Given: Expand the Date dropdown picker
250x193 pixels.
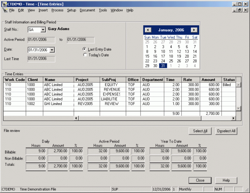Looking at the screenshot, I should pos(52,50).
